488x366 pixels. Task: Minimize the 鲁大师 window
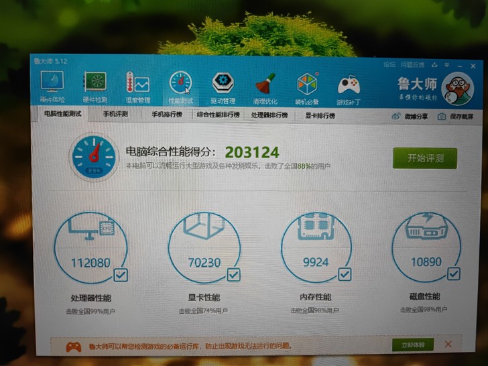[x=460, y=66]
